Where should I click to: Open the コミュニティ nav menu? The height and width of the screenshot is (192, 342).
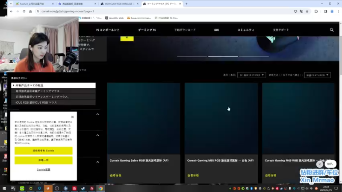click(246, 30)
